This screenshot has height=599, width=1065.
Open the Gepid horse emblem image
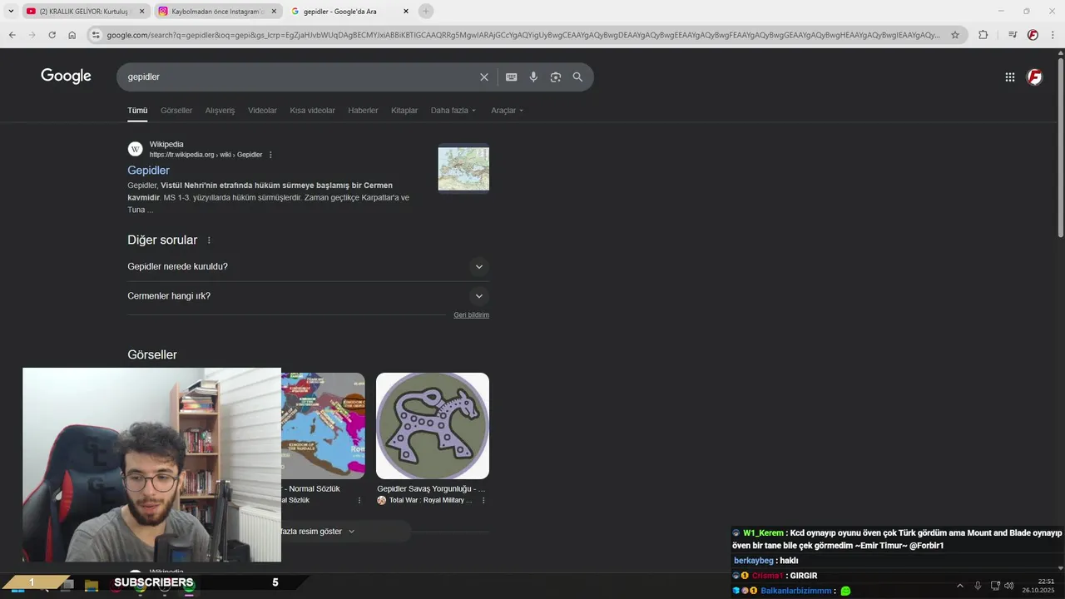click(x=433, y=426)
